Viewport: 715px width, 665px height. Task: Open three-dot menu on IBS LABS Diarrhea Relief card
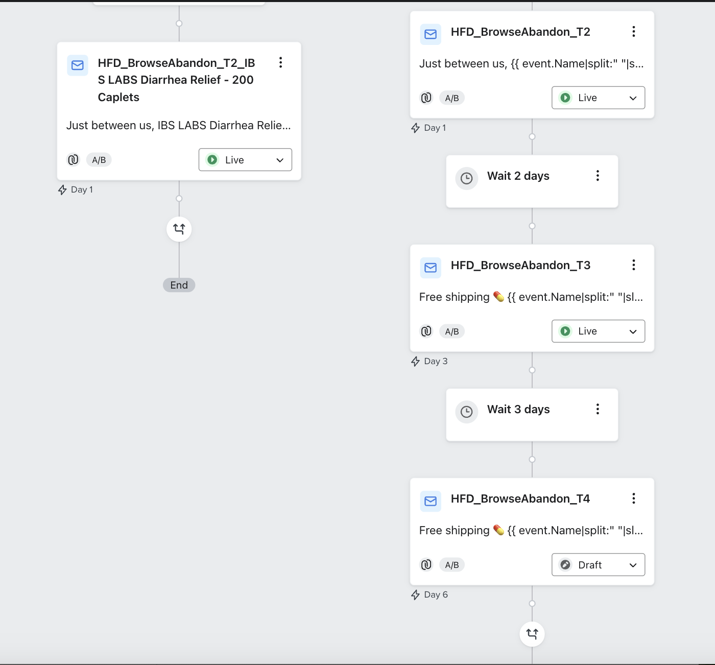coord(280,63)
